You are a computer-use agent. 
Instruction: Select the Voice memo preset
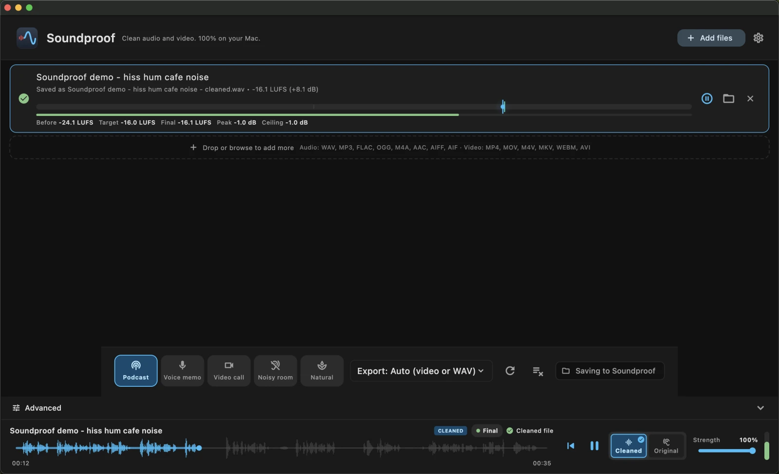[182, 371]
